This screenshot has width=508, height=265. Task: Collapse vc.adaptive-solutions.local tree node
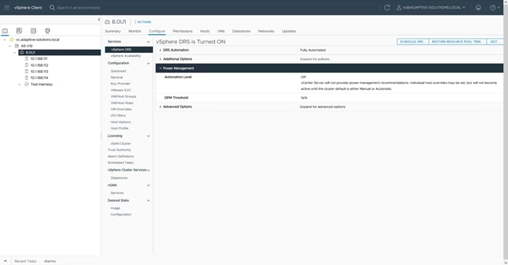click(x=5, y=40)
